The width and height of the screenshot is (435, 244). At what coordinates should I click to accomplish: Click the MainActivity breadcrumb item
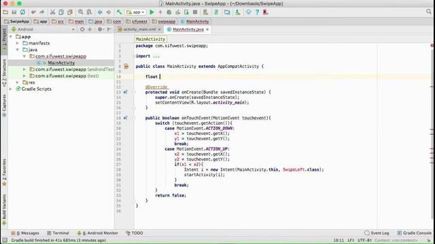[x=195, y=21]
